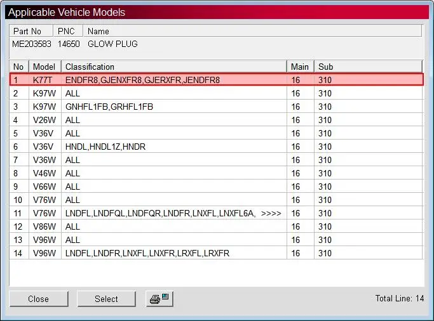Click Total Line: 14 status text
The image size is (434, 321).
click(x=400, y=298)
